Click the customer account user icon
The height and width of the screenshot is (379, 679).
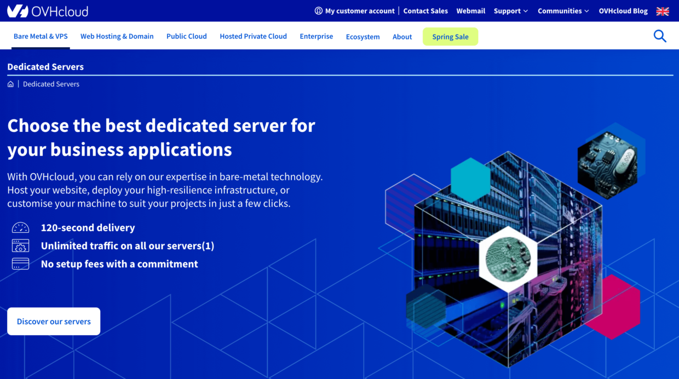[x=319, y=11]
